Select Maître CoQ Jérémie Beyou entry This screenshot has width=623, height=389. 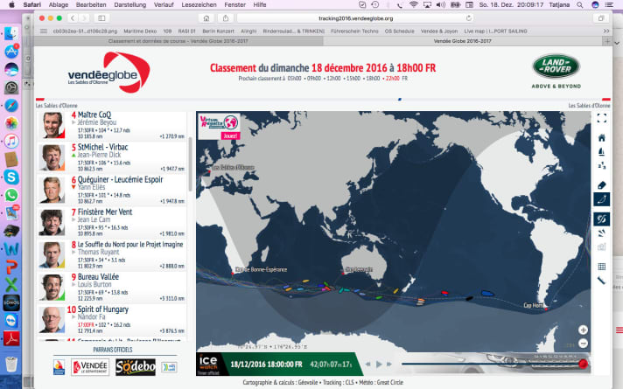pyautogui.click(x=112, y=125)
